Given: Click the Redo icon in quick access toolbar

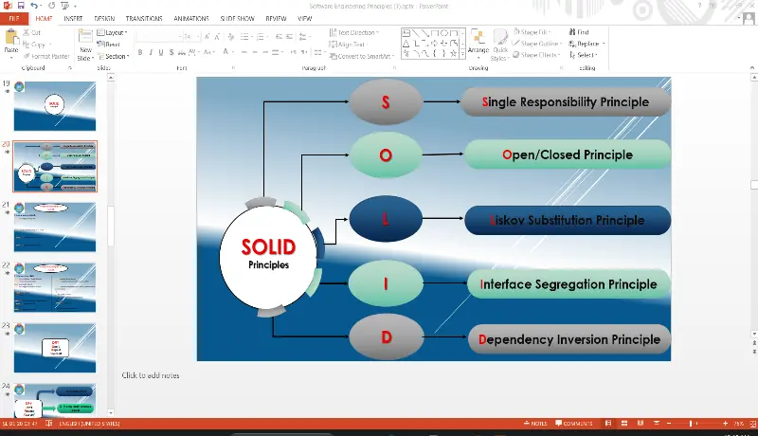Looking at the screenshot, I should (51, 6).
